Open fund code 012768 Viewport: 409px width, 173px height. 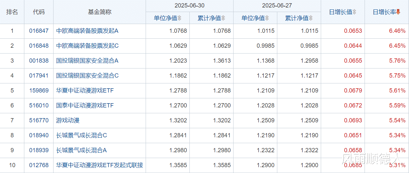[39, 165]
